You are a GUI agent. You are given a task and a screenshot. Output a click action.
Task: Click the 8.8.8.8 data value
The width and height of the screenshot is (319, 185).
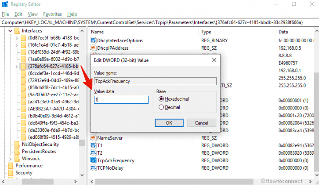point(285,55)
